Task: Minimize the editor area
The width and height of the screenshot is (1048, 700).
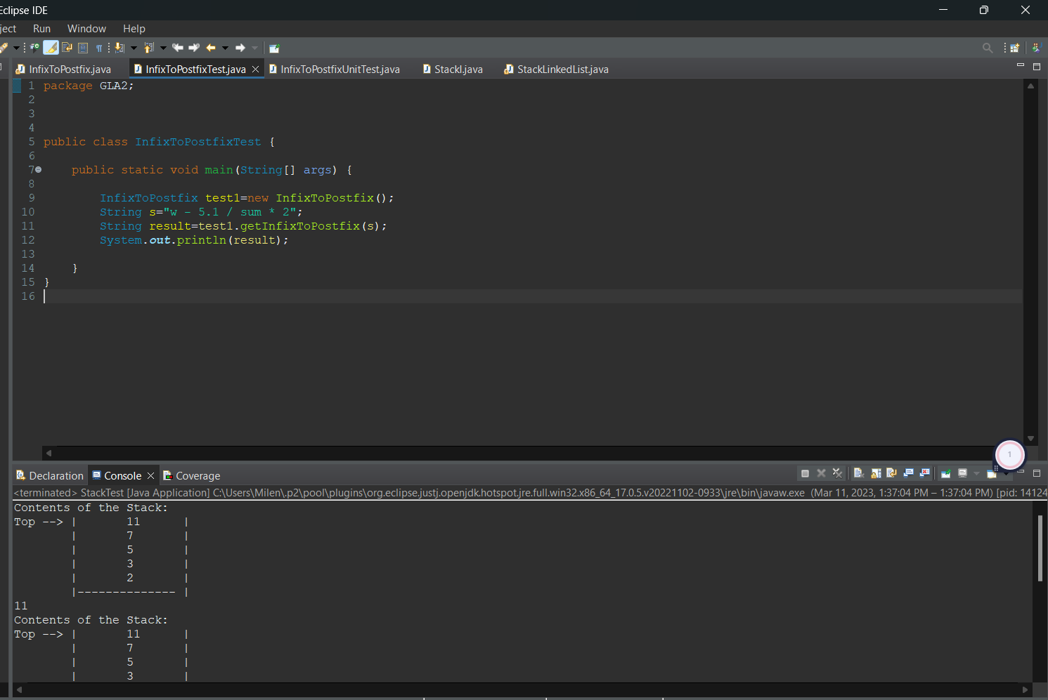Action: 1020,65
